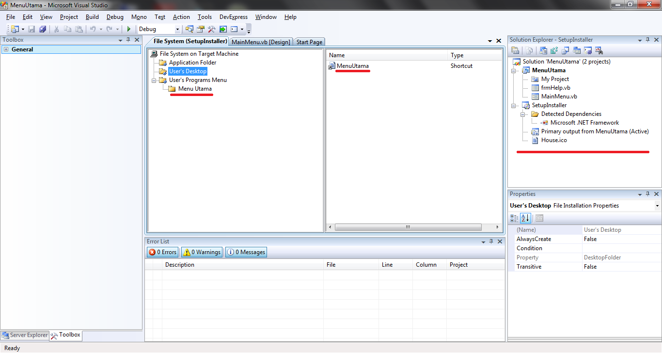Screen dimensions: 662x353
Task: Select frmHelp.vb in Solution Explorer
Action: coord(555,88)
